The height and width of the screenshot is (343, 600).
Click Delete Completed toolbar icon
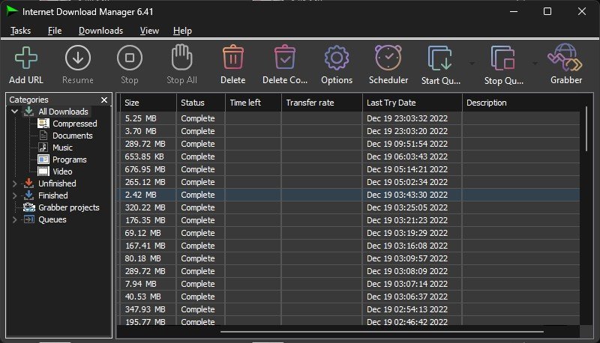point(284,58)
